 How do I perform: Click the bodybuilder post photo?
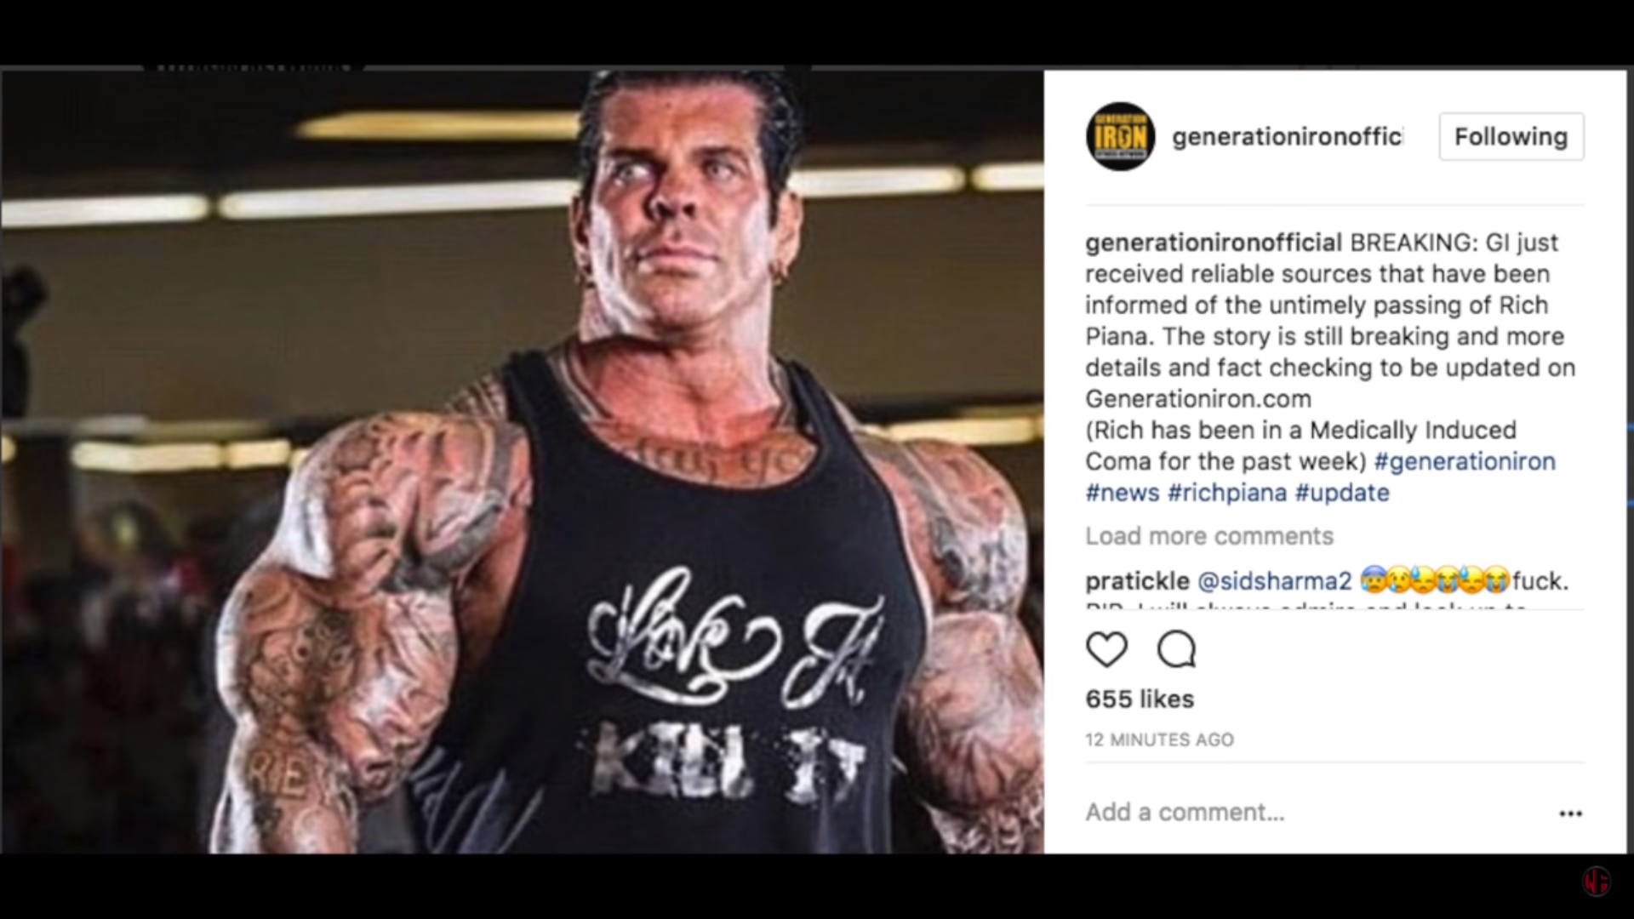coord(523,461)
